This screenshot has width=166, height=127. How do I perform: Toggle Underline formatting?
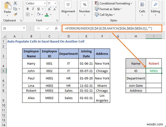pos(39,9)
